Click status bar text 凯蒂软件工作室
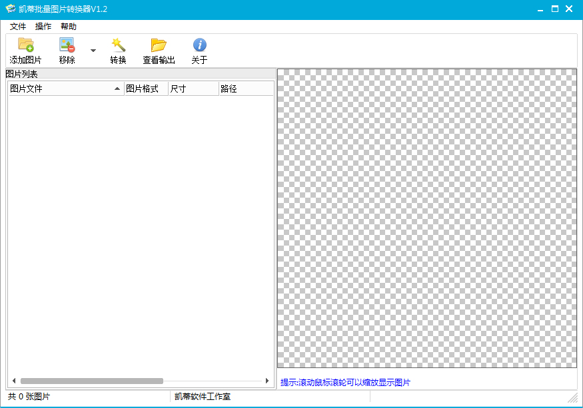This screenshot has width=583, height=408. pyautogui.click(x=203, y=397)
